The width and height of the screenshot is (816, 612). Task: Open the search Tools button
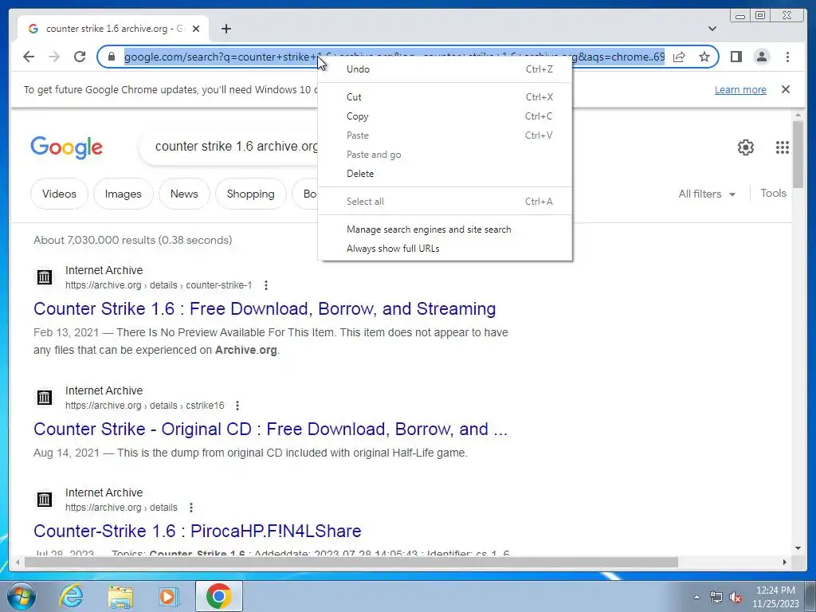773,193
